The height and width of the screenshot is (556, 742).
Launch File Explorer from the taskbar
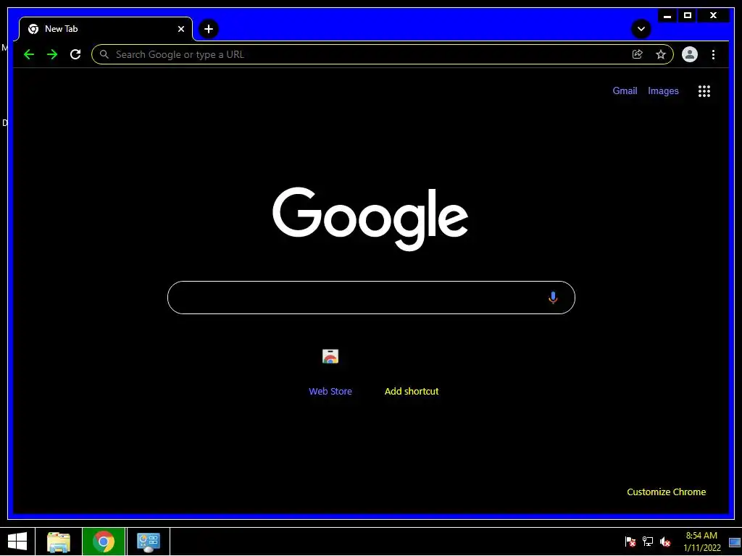(x=59, y=542)
